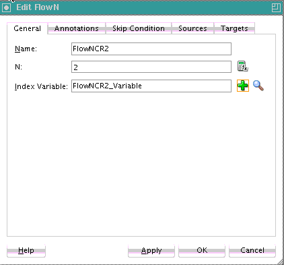Click the N: label
Image resolution: width=284 pixels, height=265 pixels.
pos(18,67)
